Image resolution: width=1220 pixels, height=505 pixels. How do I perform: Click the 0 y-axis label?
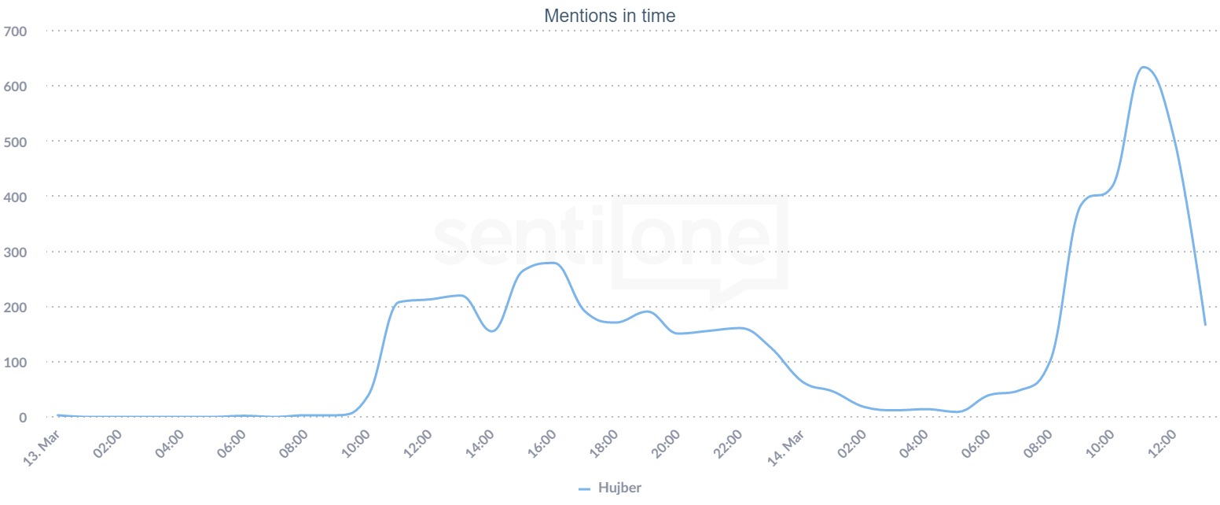(23, 417)
